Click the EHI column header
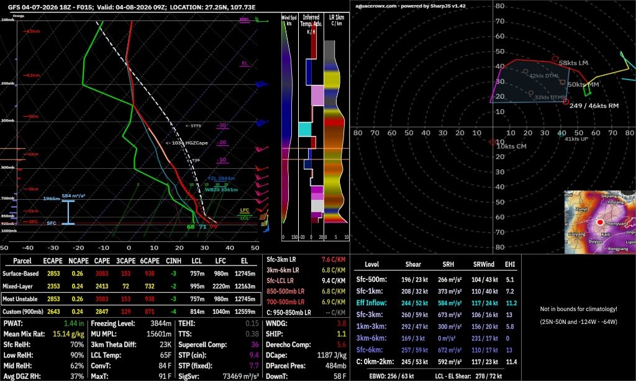636x381 pixels. [x=510, y=264]
